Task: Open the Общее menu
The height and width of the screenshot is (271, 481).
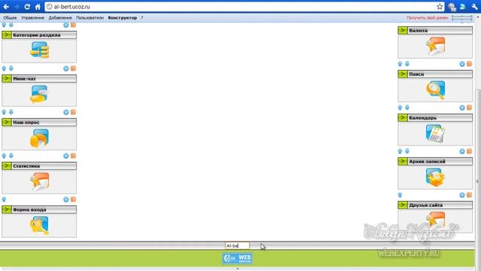Action: (x=10, y=18)
